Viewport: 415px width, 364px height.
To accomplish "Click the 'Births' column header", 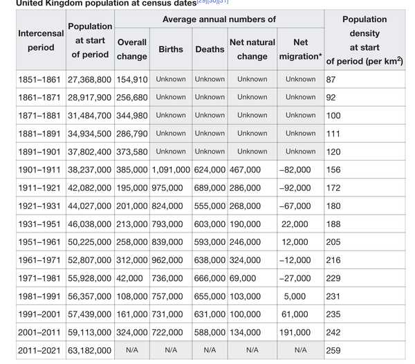I will click(171, 49).
